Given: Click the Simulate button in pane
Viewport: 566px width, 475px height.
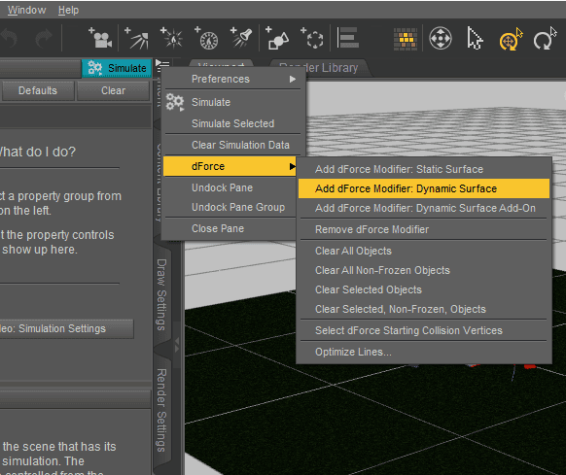Looking at the screenshot, I should point(117,68).
